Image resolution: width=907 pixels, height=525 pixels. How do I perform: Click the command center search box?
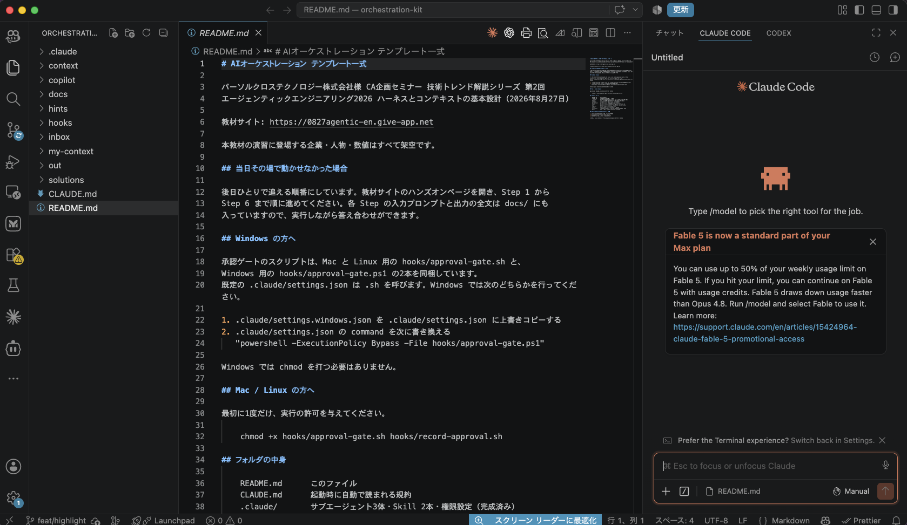click(x=454, y=10)
